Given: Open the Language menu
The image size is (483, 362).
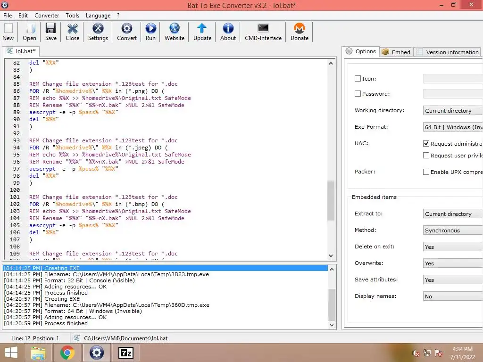Looking at the screenshot, I should point(98,16).
